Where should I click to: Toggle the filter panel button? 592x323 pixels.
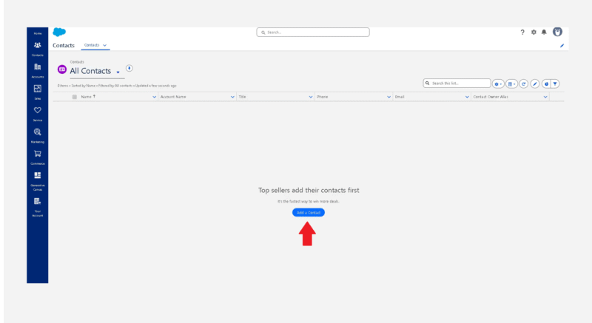(555, 84)
